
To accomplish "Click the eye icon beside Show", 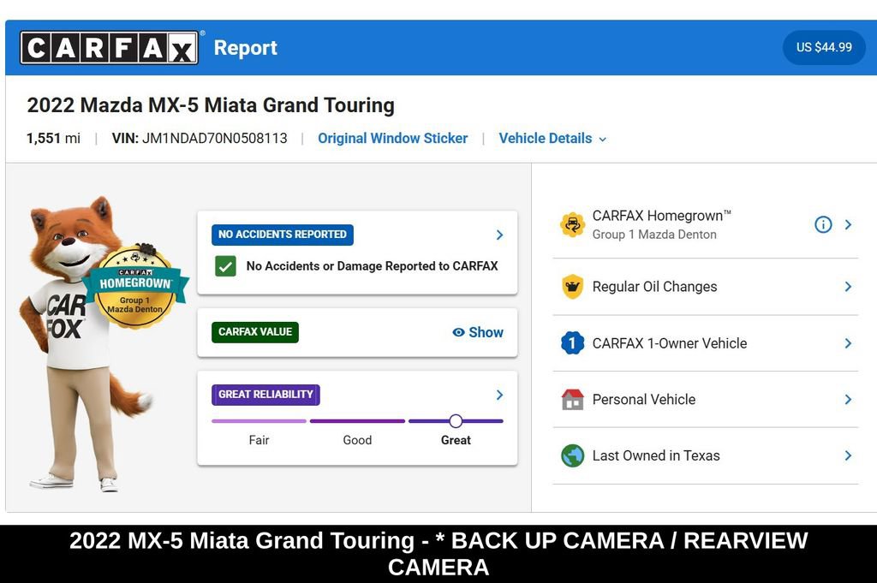I will (x=459, y=332).
